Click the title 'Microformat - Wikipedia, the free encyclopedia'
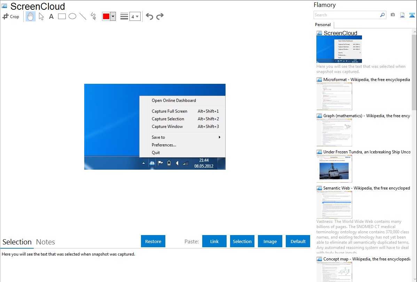417x282 pixels. 367,80
